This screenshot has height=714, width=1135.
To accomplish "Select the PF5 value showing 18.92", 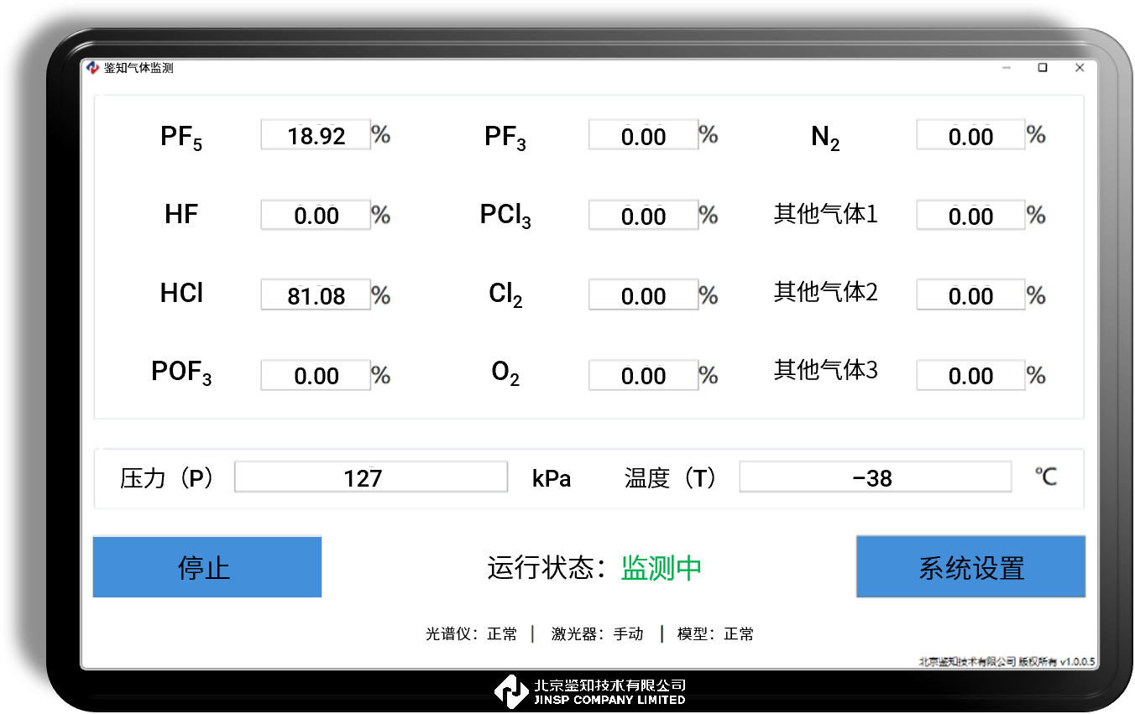I will [316, 134].
